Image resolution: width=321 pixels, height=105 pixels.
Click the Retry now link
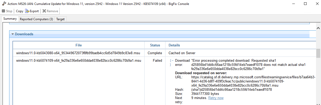[x=216, y=98]
